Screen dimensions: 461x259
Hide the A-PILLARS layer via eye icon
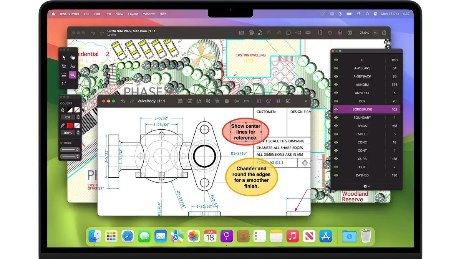[x=336, y=68]
